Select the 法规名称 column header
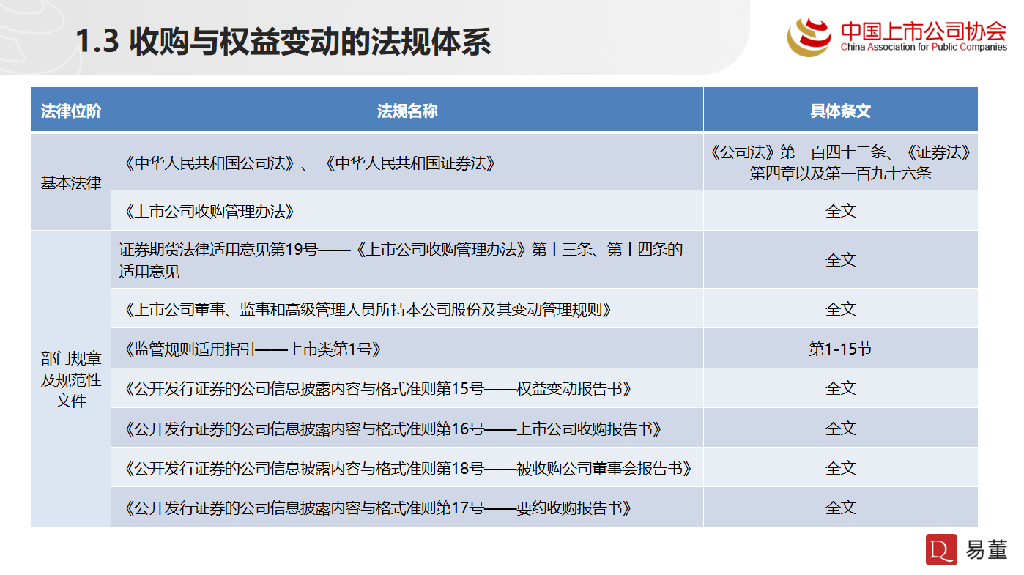Viewport: 1024px width, 575px height. 407,111
